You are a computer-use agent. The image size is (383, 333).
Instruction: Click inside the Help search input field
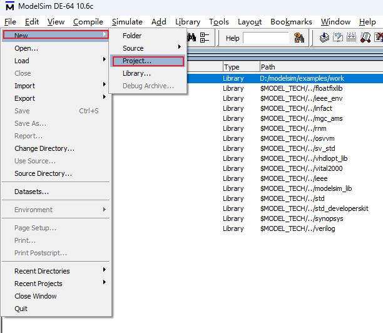(x=266, y=38)
